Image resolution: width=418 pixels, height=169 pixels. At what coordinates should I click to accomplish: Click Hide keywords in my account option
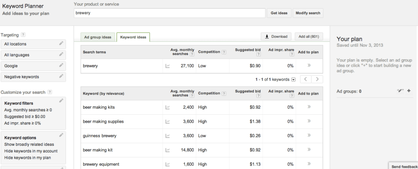(x=31, y=151)
